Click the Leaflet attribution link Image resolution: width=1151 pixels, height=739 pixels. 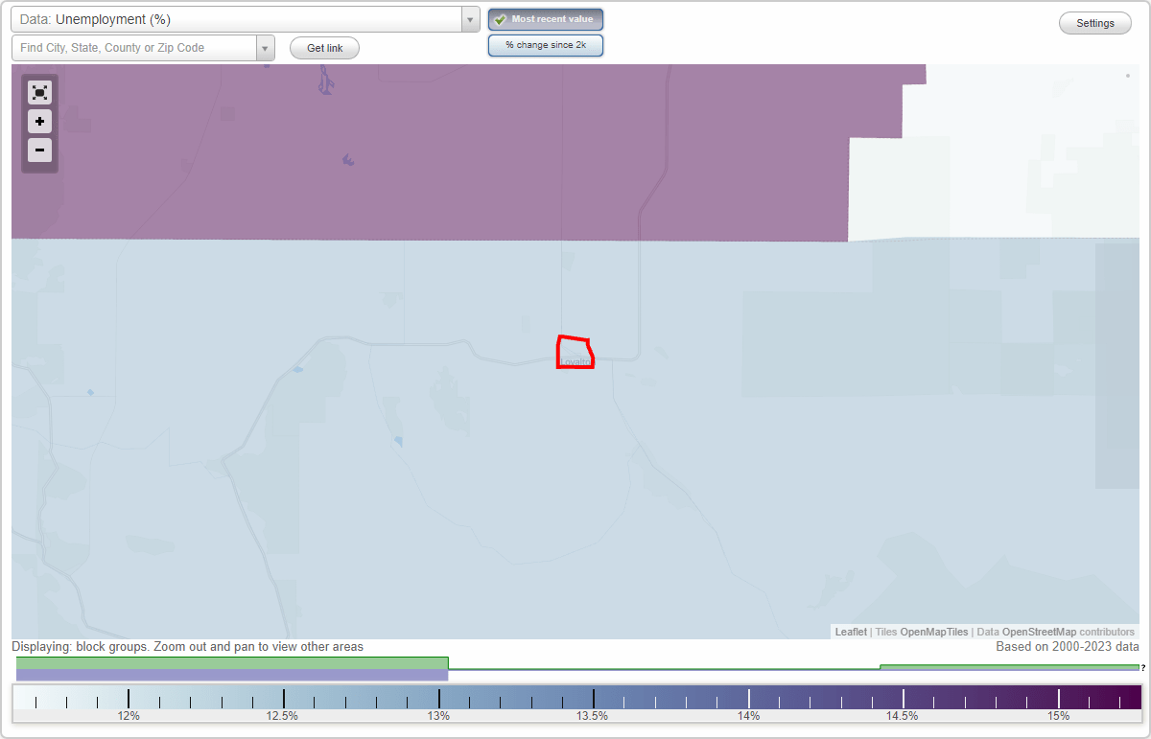[851, 632]
